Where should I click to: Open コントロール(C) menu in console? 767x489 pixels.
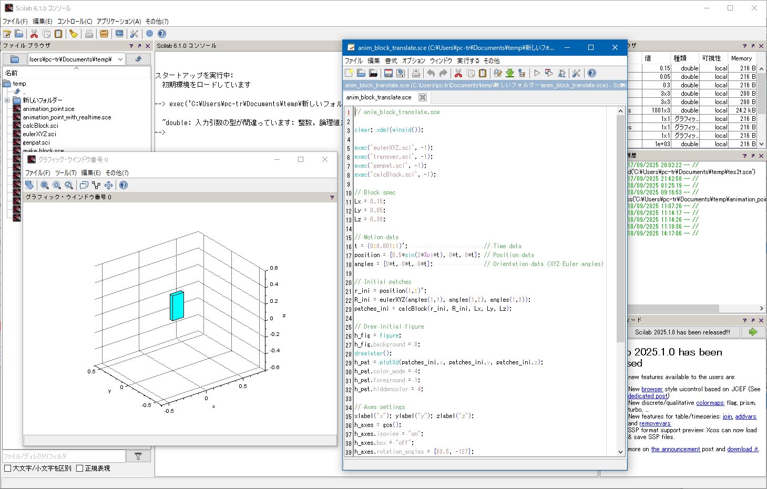point(75,22)
